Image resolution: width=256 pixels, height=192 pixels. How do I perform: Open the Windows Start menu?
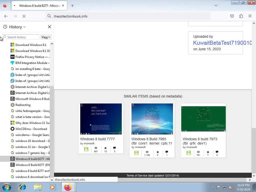coord(6,187)
